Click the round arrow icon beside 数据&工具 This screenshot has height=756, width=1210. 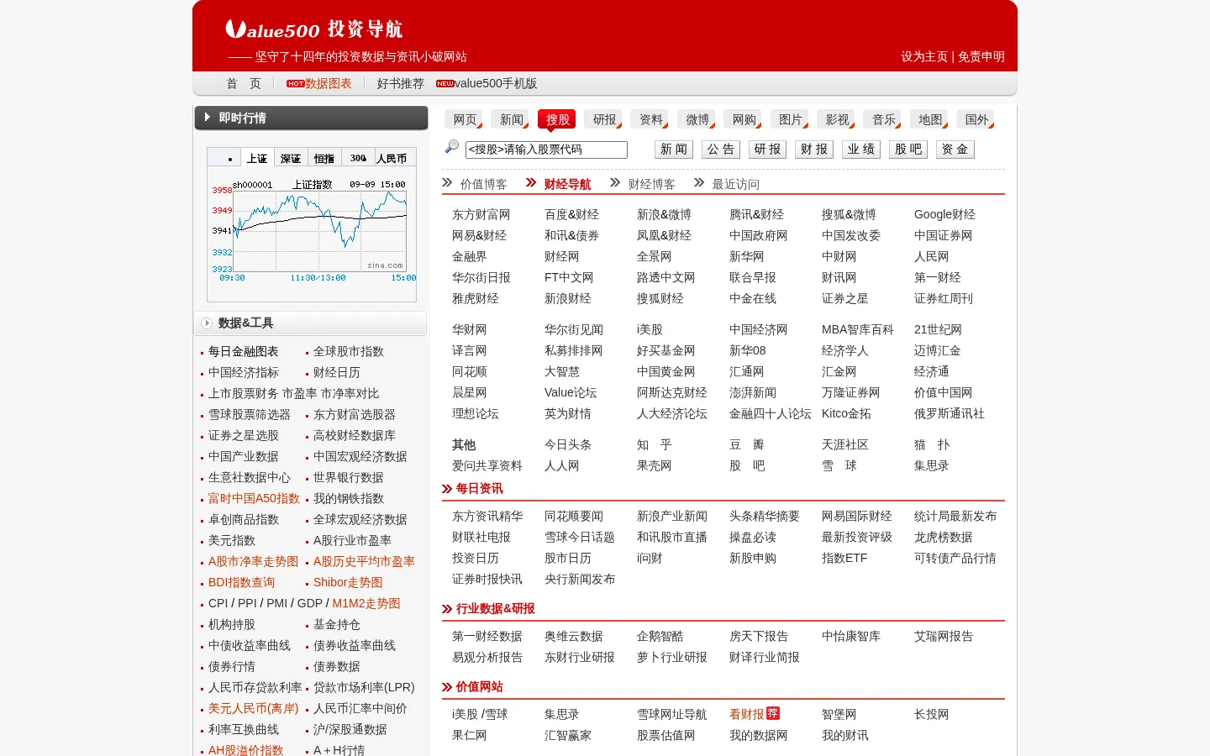207,323
